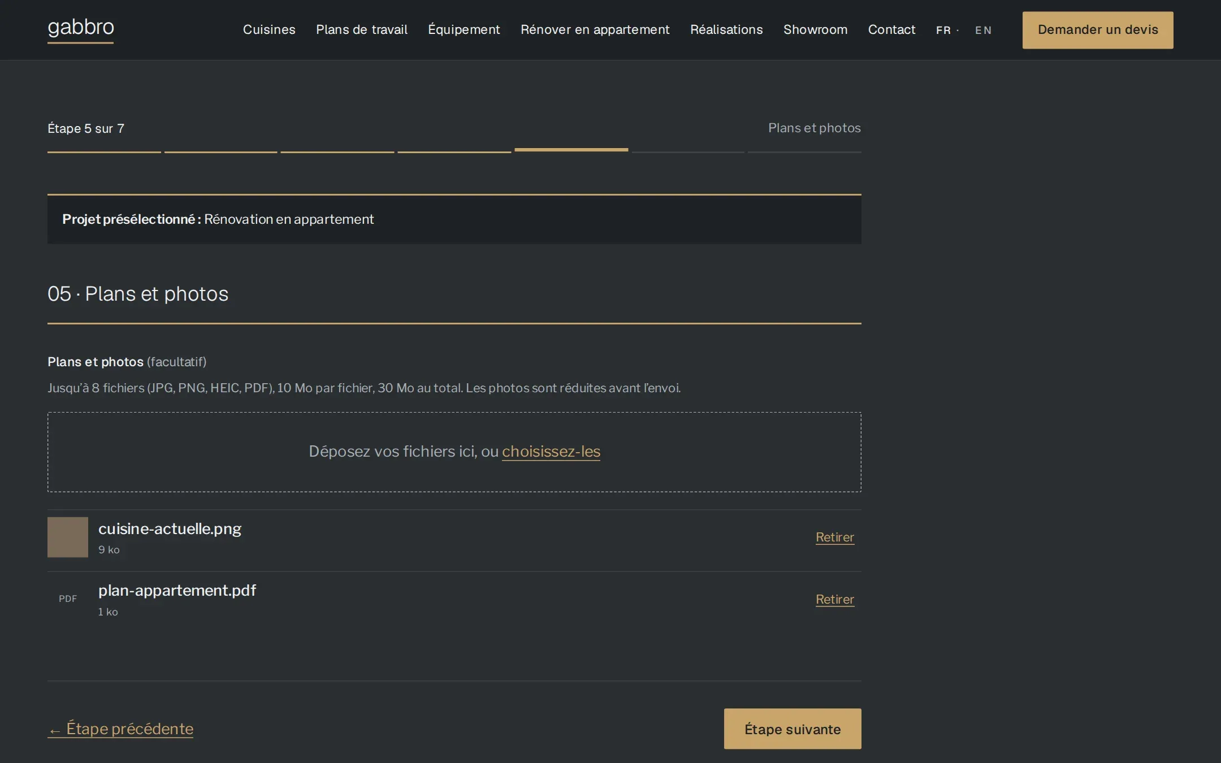Select Rénover en appartement in navigation
The width and height of the screenshot is (1221, 763).
click(x=595, y=29)
